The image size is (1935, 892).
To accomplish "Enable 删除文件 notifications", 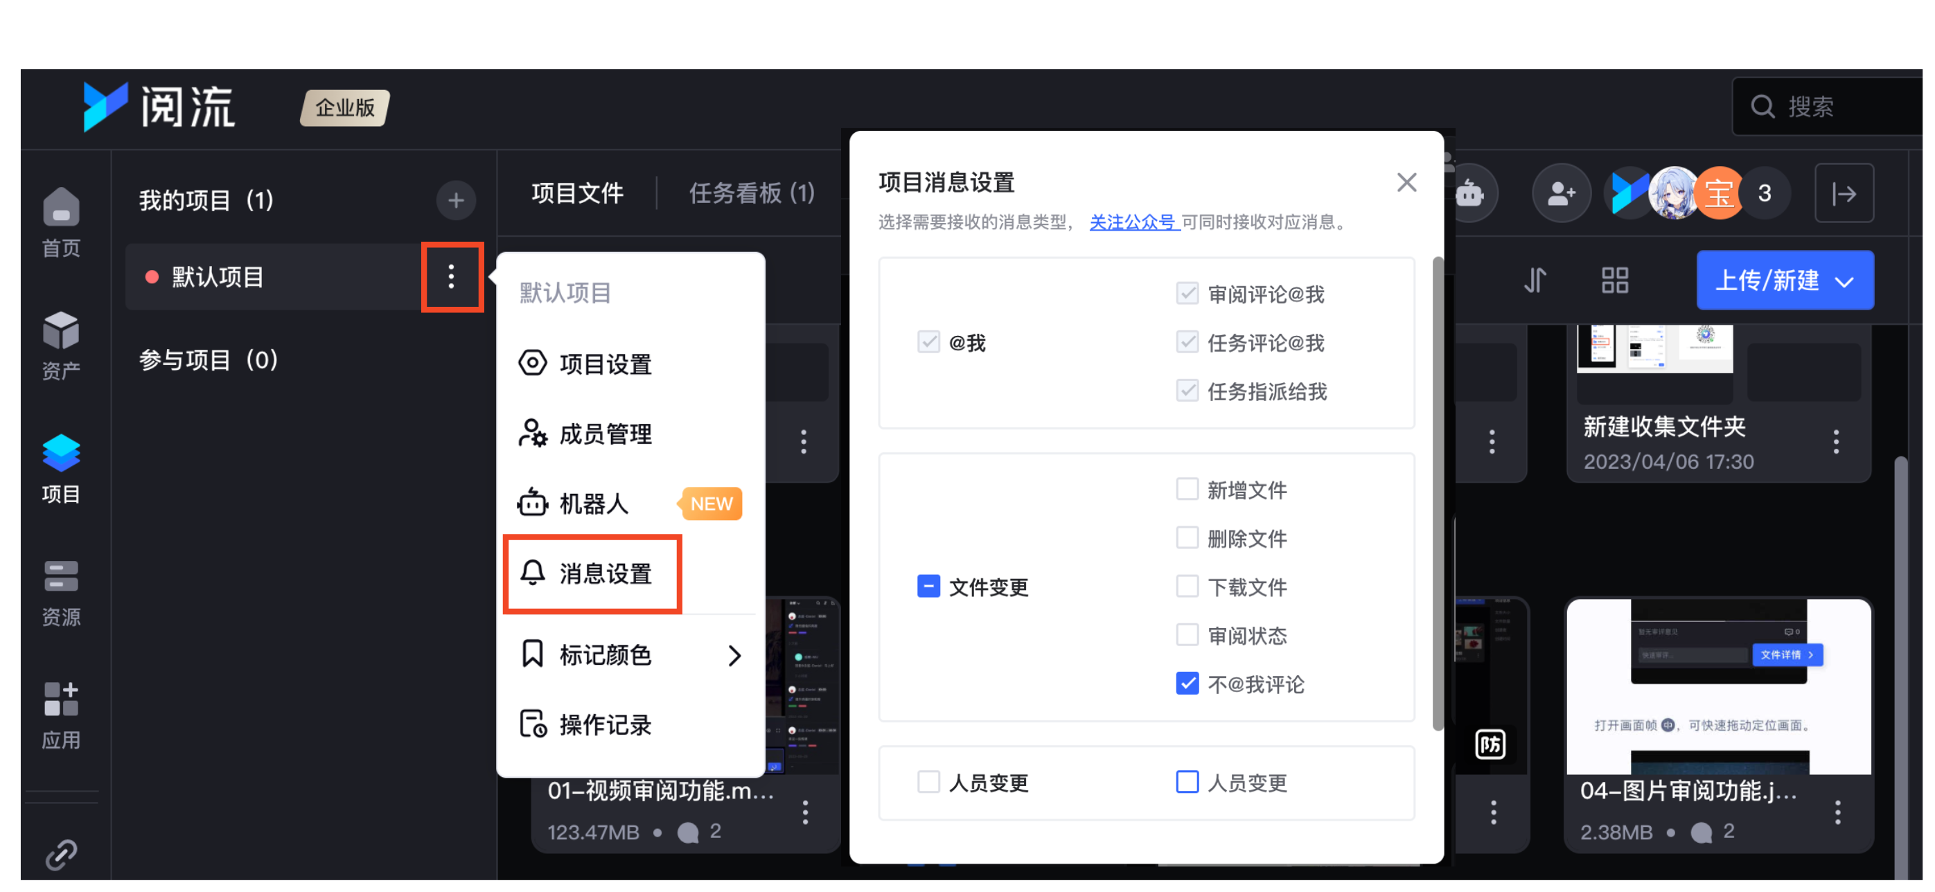I will point(1187,538).
